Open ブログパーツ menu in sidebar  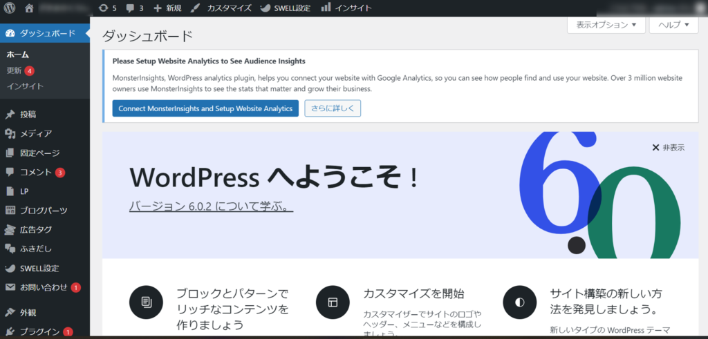click(45, 211)
